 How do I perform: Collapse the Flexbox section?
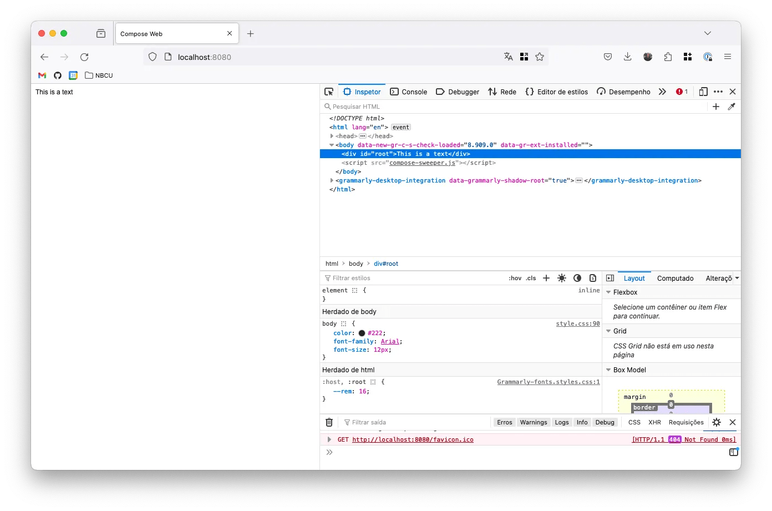[608, 292]
